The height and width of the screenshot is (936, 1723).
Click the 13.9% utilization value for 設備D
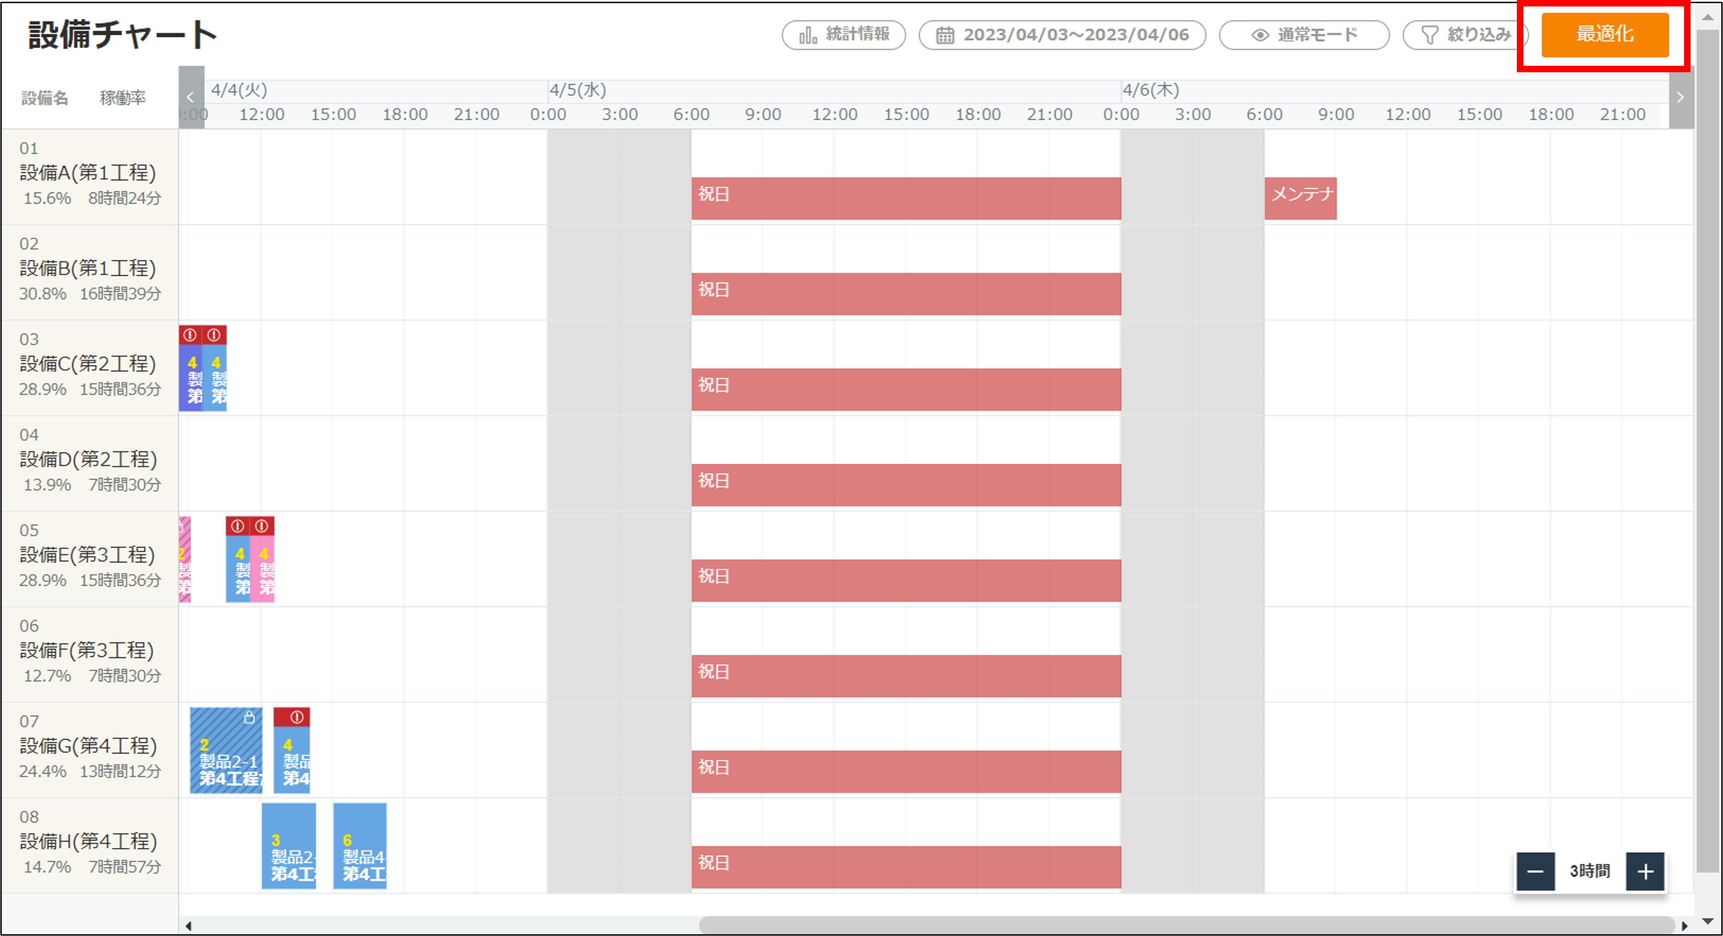click(47, 486)
